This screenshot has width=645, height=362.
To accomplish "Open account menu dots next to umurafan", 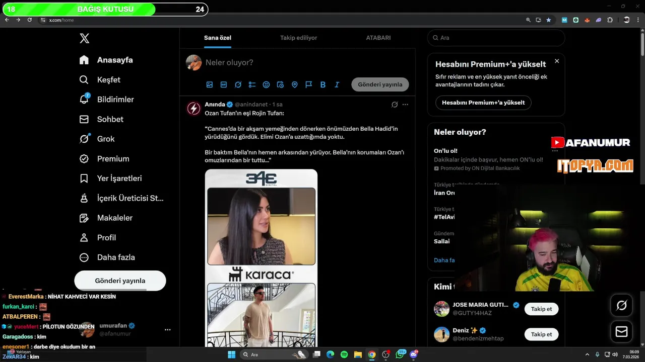I will [x=167, y=330].
